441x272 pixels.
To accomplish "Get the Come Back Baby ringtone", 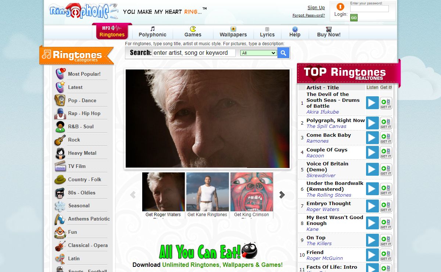I will click(386, 137).
